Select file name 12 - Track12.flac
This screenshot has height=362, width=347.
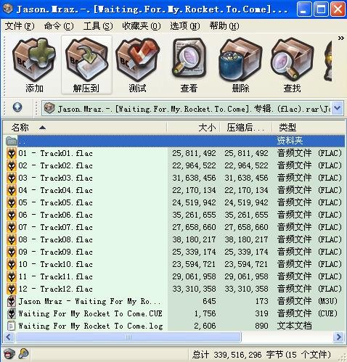(56, 289)
